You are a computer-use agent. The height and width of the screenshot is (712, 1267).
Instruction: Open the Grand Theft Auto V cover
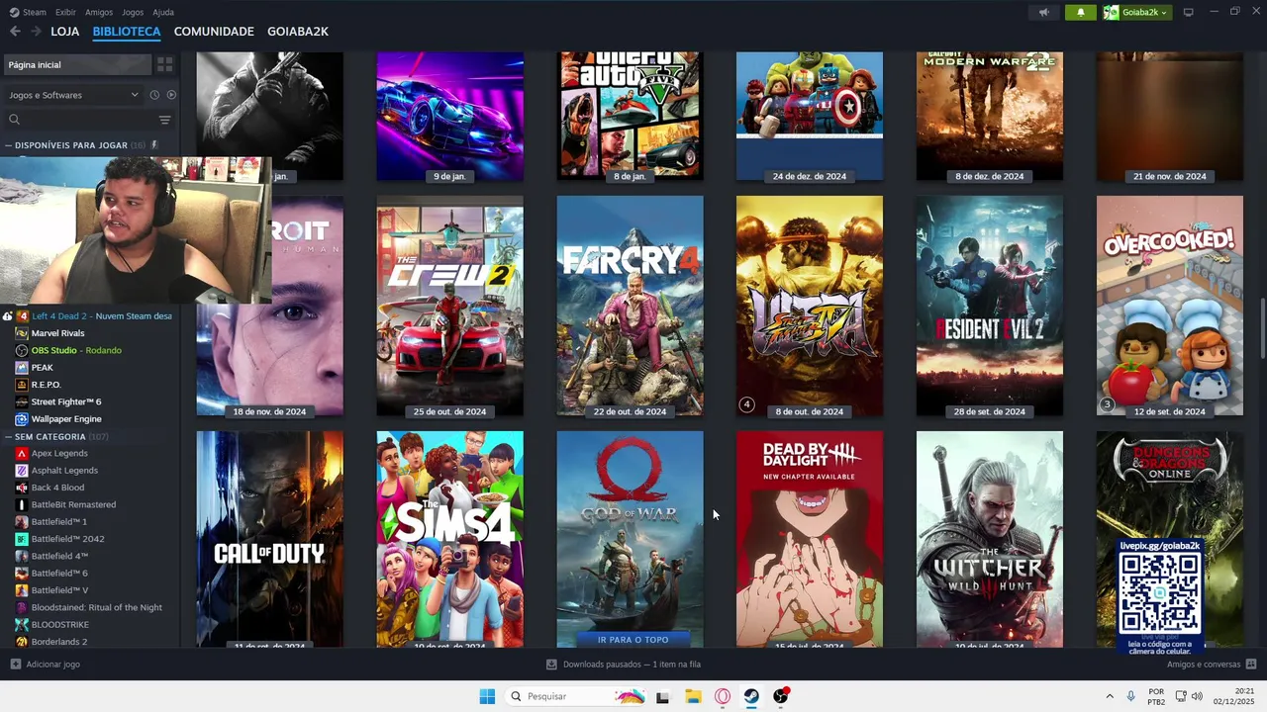click(x=630, y=117)
